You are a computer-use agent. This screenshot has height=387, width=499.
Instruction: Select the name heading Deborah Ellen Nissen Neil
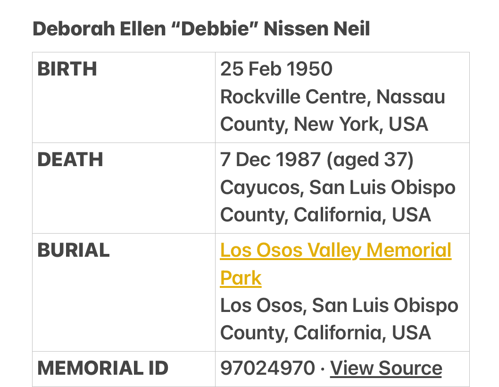(x=201, y=29)
